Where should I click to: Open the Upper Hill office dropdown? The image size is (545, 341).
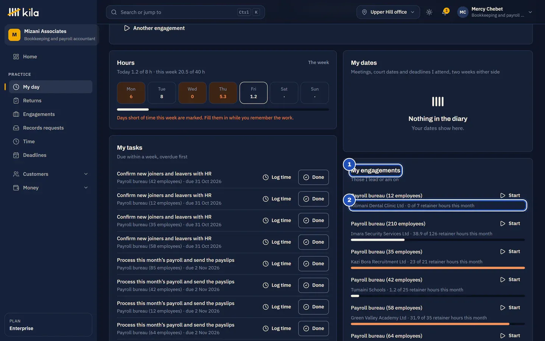click(388, 12)
